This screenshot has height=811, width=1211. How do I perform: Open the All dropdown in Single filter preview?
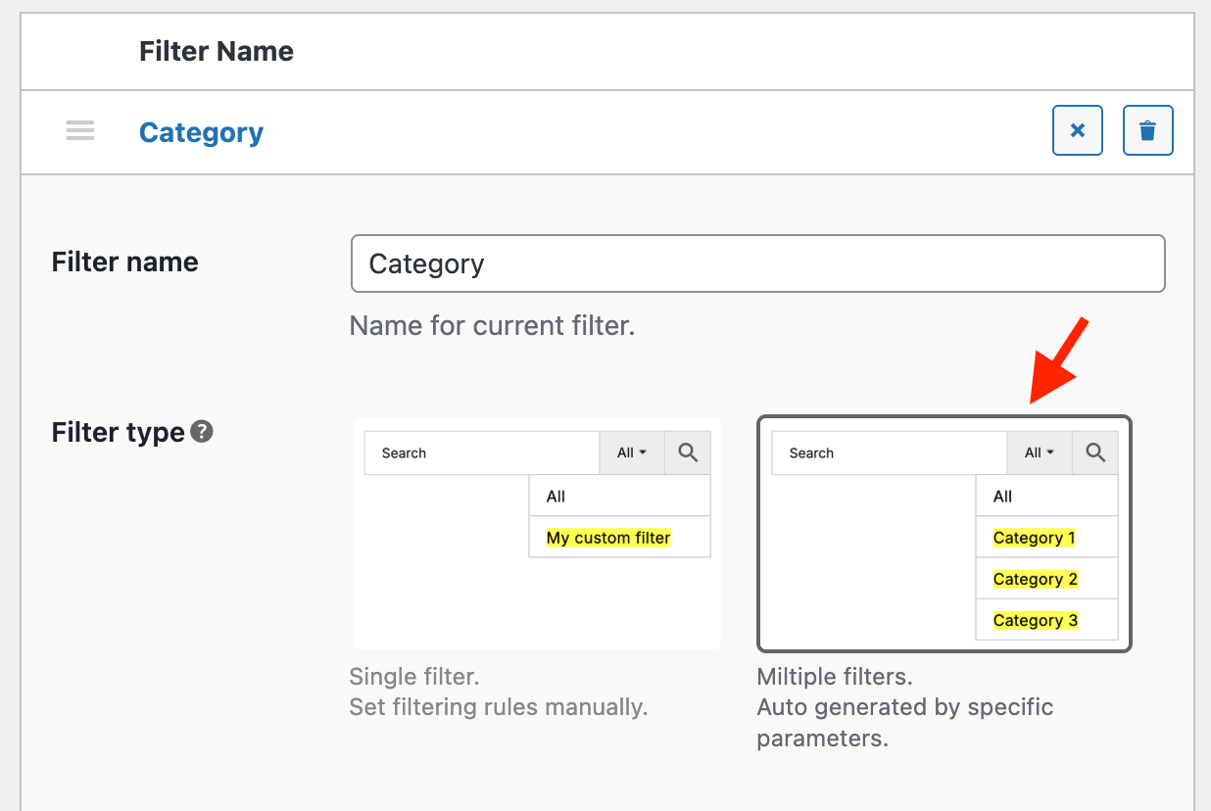[632, 453]
